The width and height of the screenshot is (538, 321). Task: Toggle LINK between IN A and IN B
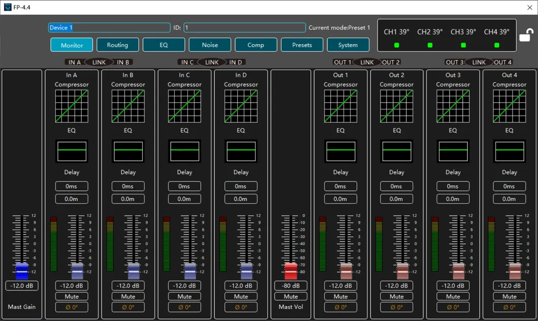(99, 62)
